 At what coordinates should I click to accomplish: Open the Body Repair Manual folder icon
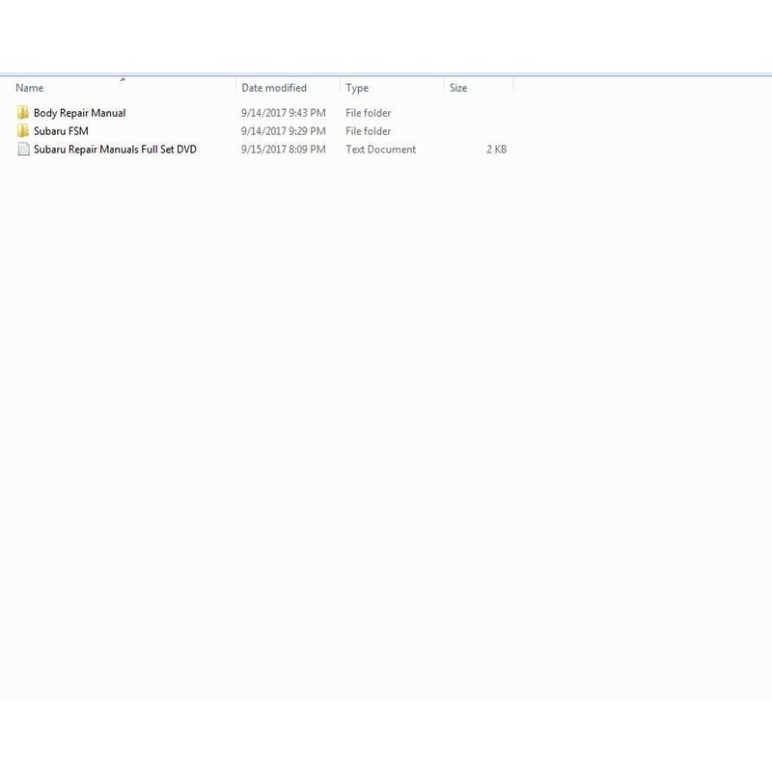tap(22, 113)
